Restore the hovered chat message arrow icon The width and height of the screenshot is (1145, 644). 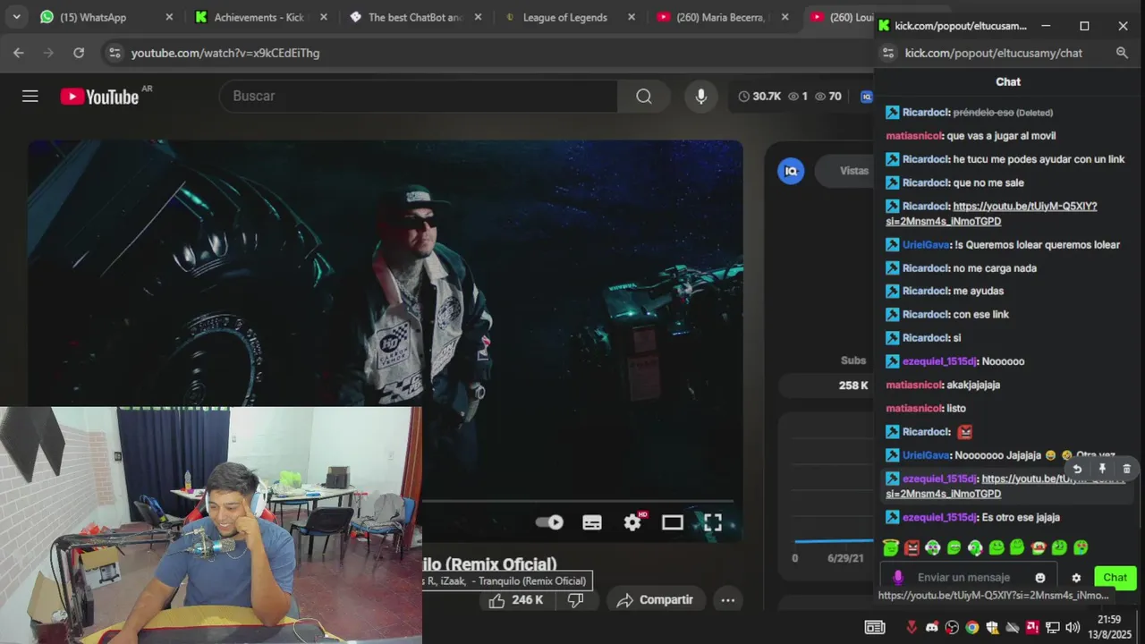click(x=1077, y=469)
